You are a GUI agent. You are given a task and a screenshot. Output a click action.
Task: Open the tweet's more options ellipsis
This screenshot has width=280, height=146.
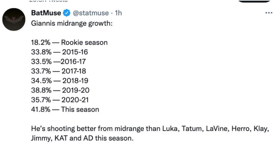[269, 13]
